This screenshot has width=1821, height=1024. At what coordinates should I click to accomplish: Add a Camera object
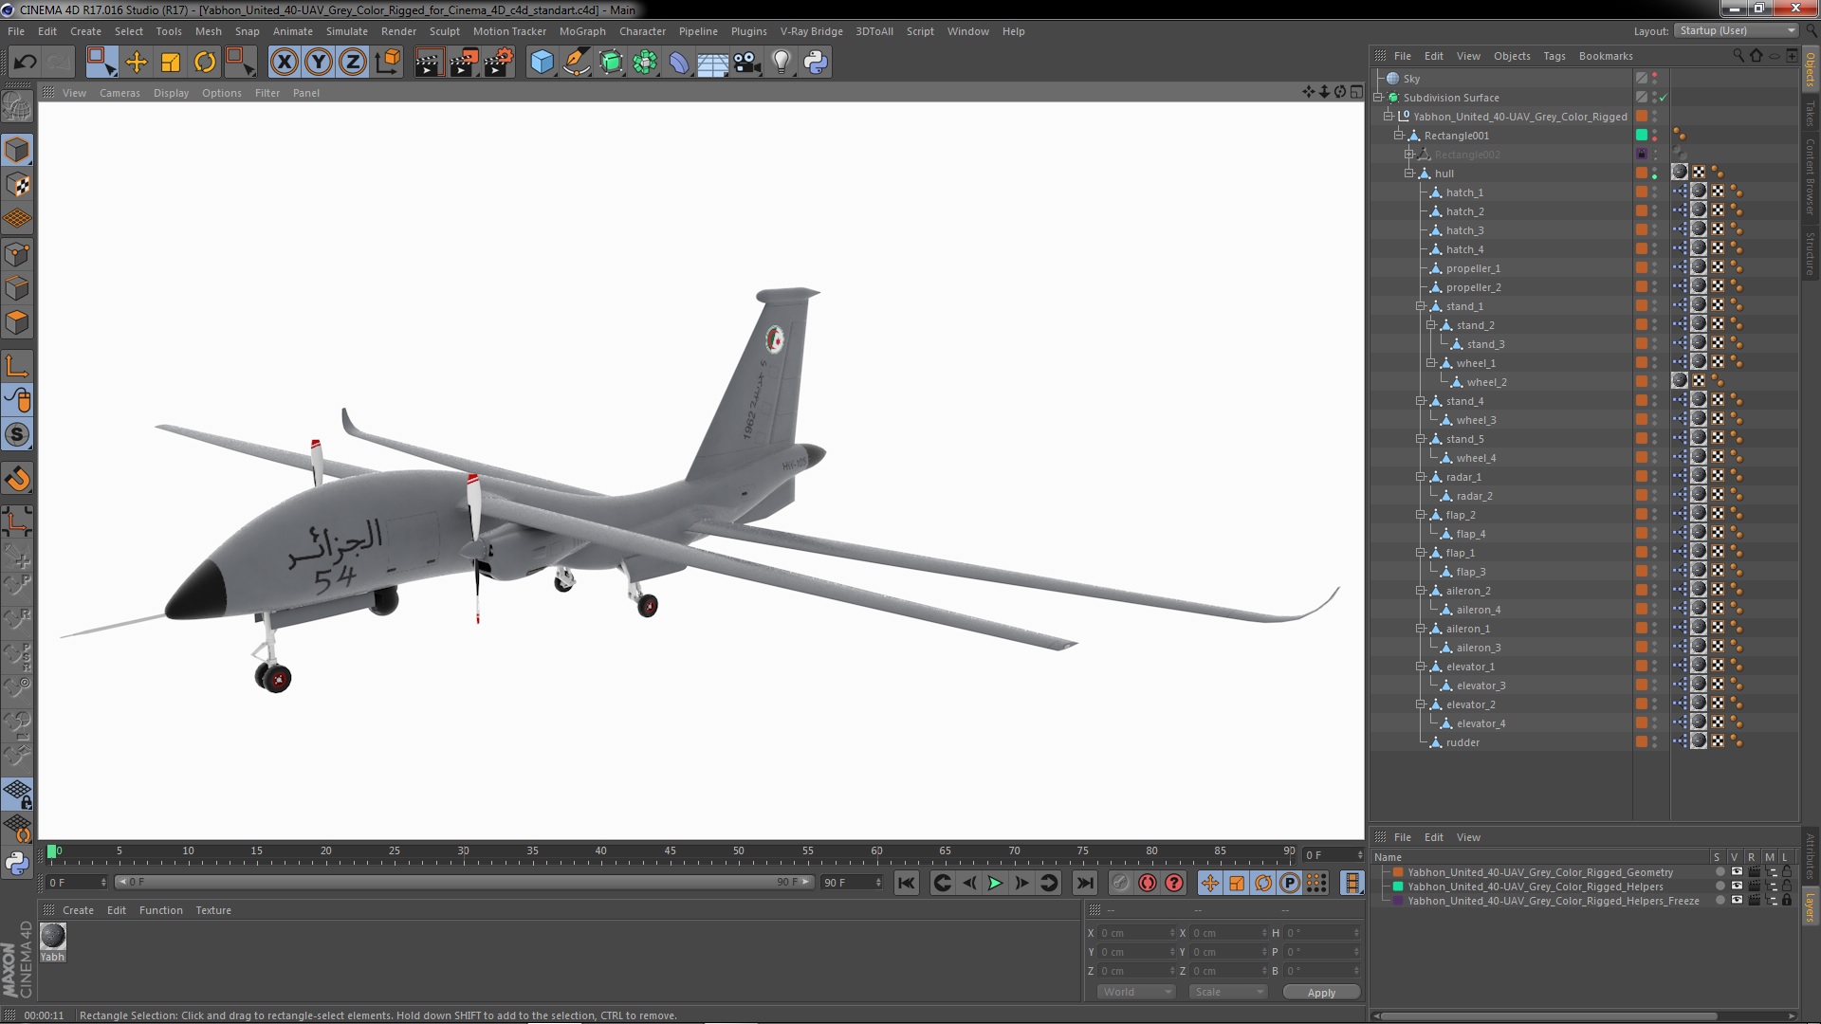[746, 63]
